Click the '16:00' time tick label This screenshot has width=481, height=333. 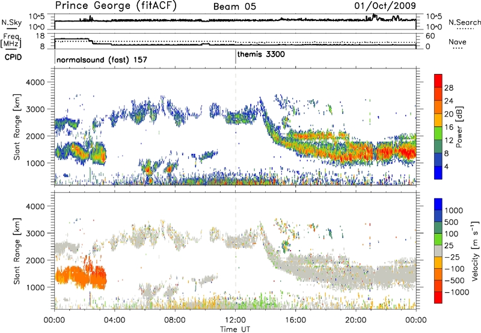pyautogui.click(x=295, y=320)
